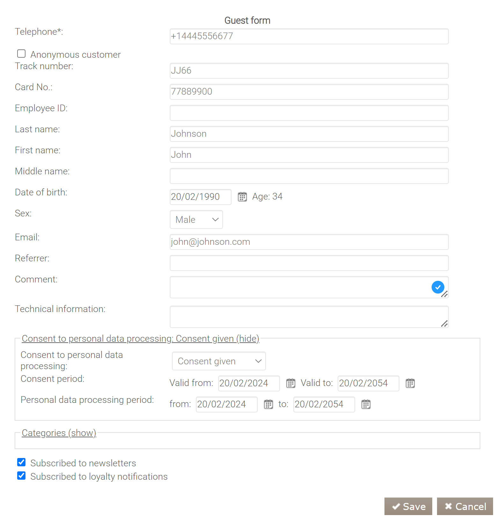Screen dimensions: 502x524
Task: Click into the Telephone number field
Action: pos(309,36)
